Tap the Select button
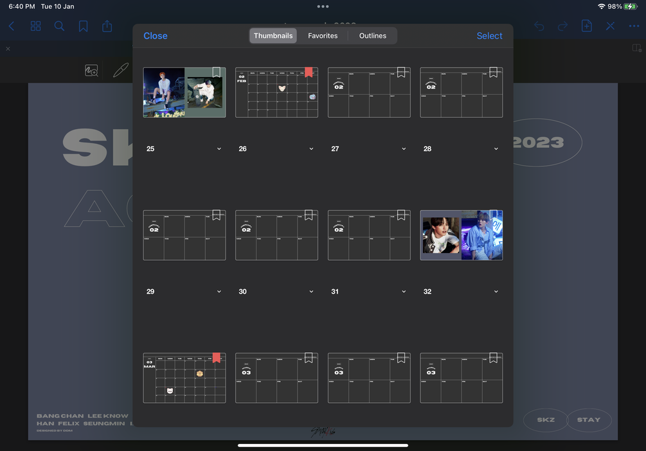Viewport: 646px width, 451px height. [x=489, y=36]
